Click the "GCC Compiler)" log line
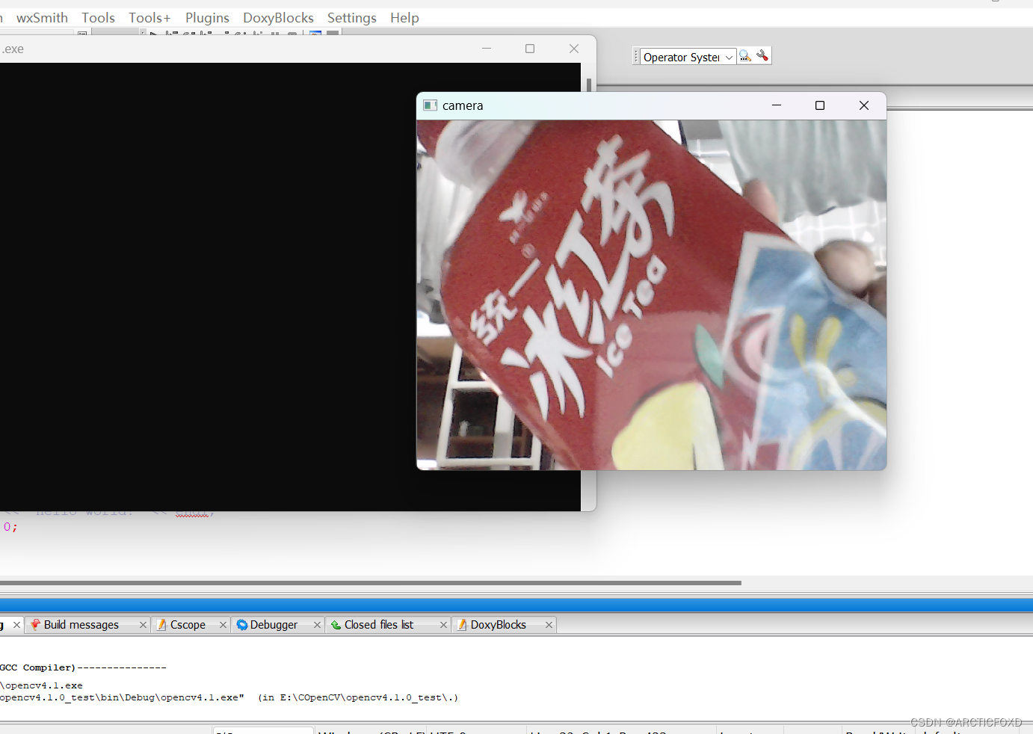This screenshot has height=734, width=1033. click(x=83, y=667)
